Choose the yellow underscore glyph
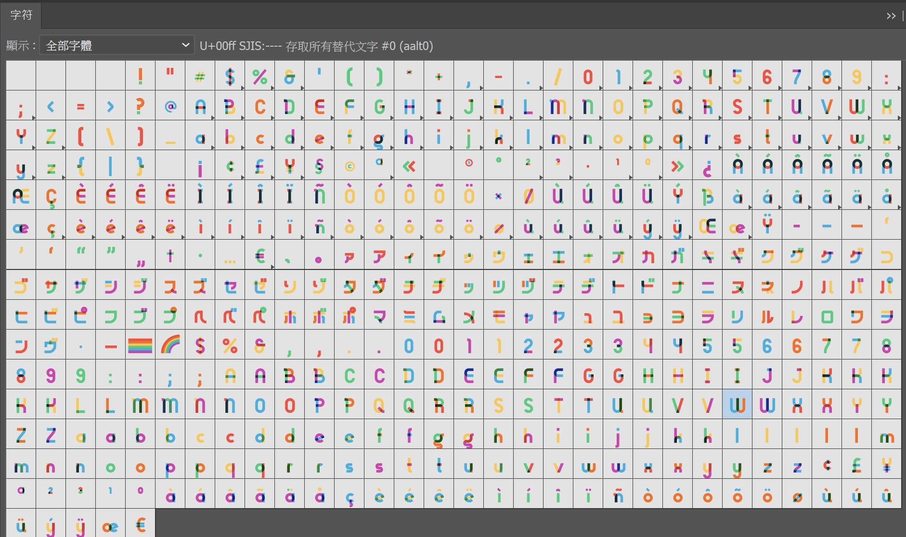 pyautogui.click(x=170, y=136)
